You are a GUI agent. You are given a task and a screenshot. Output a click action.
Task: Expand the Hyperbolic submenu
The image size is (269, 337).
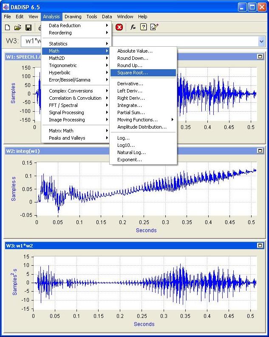pos(76,73)
